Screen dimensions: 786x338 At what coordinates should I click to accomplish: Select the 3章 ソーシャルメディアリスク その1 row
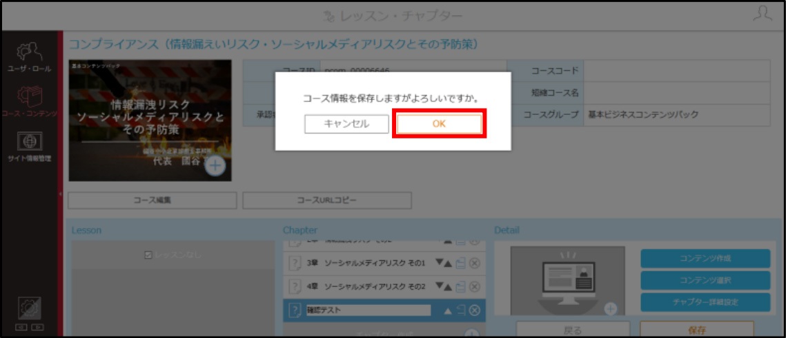click(384, 263)
